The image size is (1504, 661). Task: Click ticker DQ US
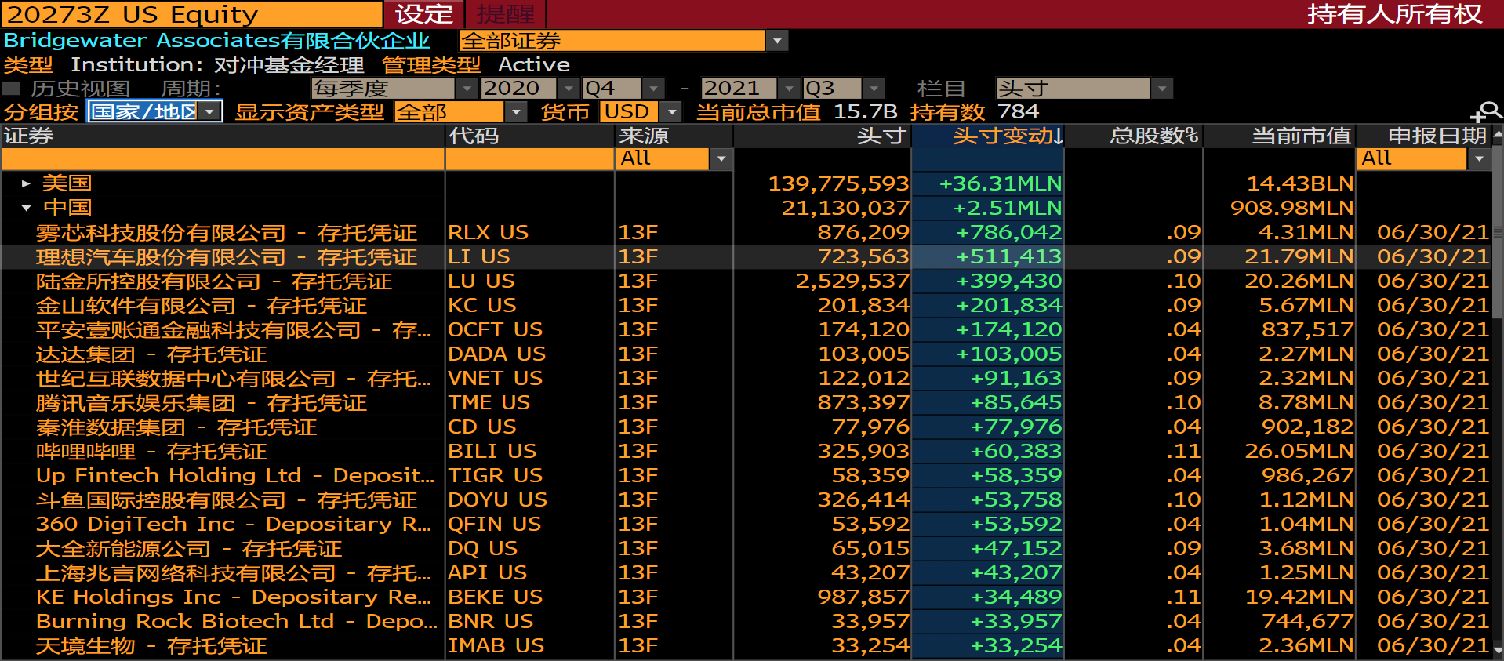click(482, 548)
